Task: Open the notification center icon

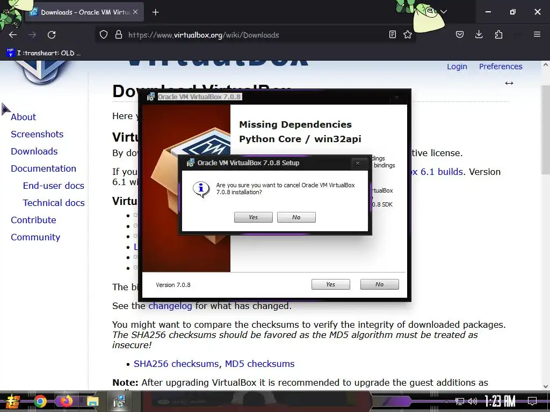Action: (532, 401)
